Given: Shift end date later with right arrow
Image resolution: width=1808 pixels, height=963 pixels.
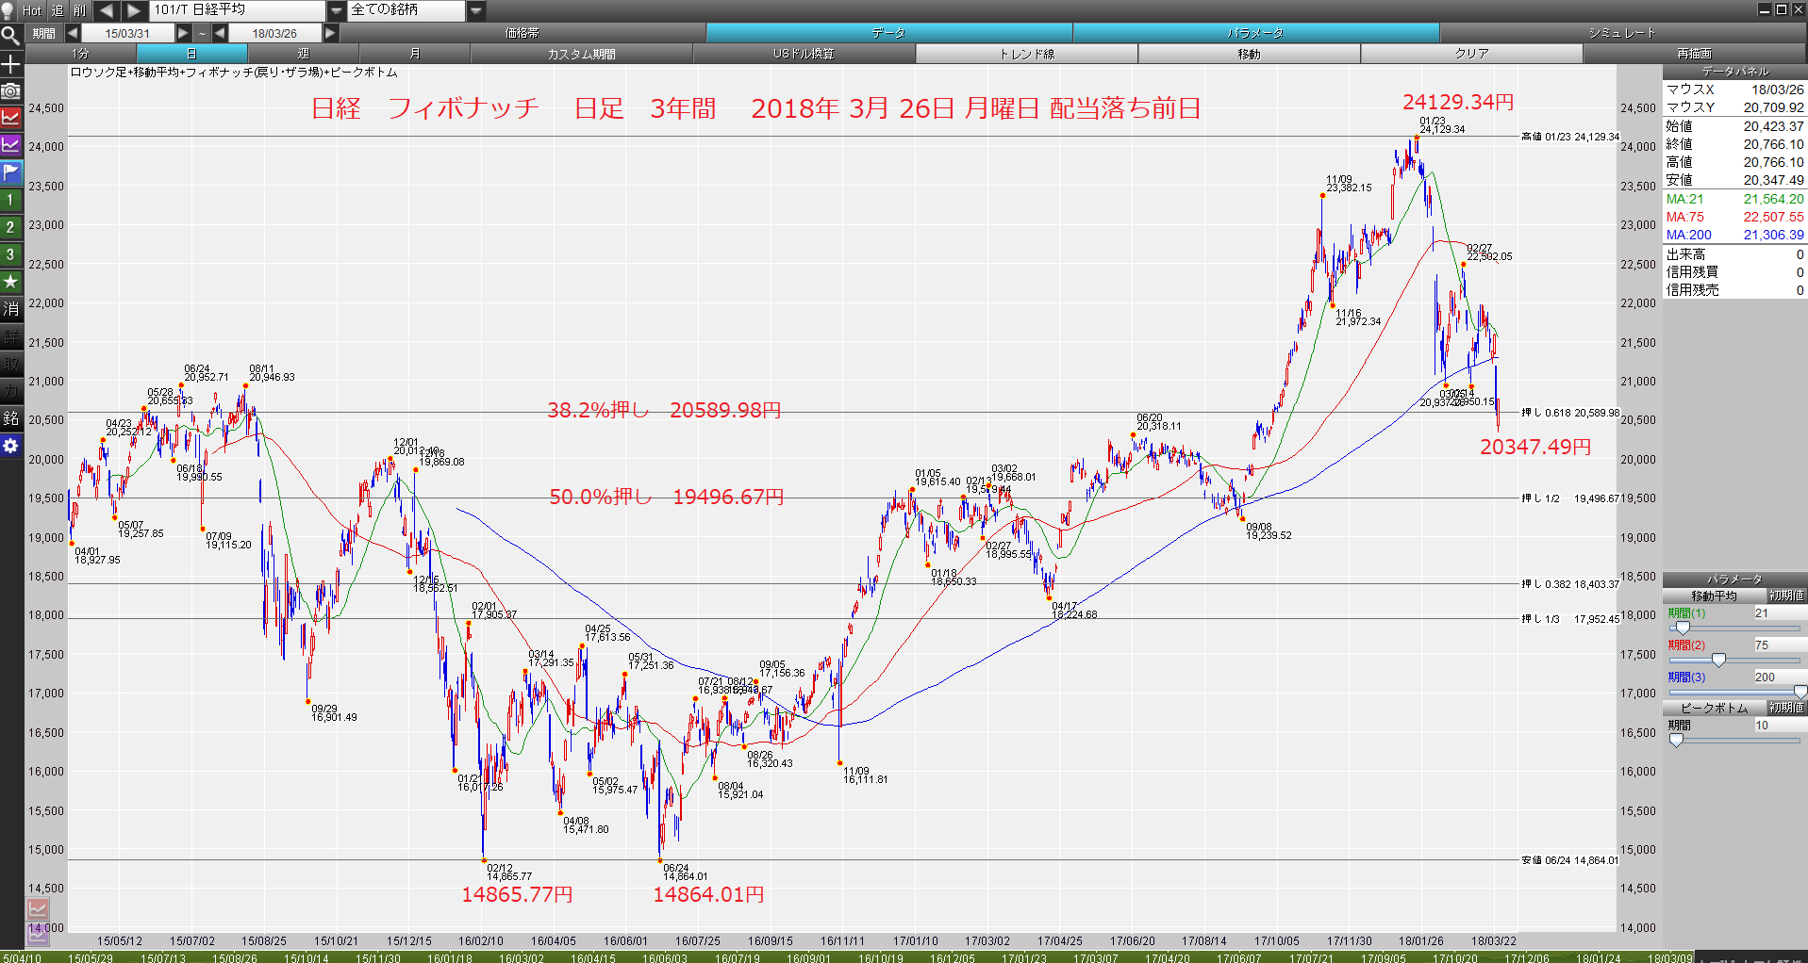Looking at the screenshot, I should (x=330, y=33).
